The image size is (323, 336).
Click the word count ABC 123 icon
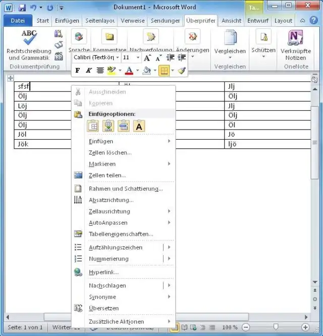[x=59, y=56]
